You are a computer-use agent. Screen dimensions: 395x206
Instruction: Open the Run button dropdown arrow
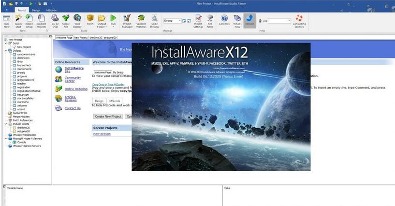[113, 27]
